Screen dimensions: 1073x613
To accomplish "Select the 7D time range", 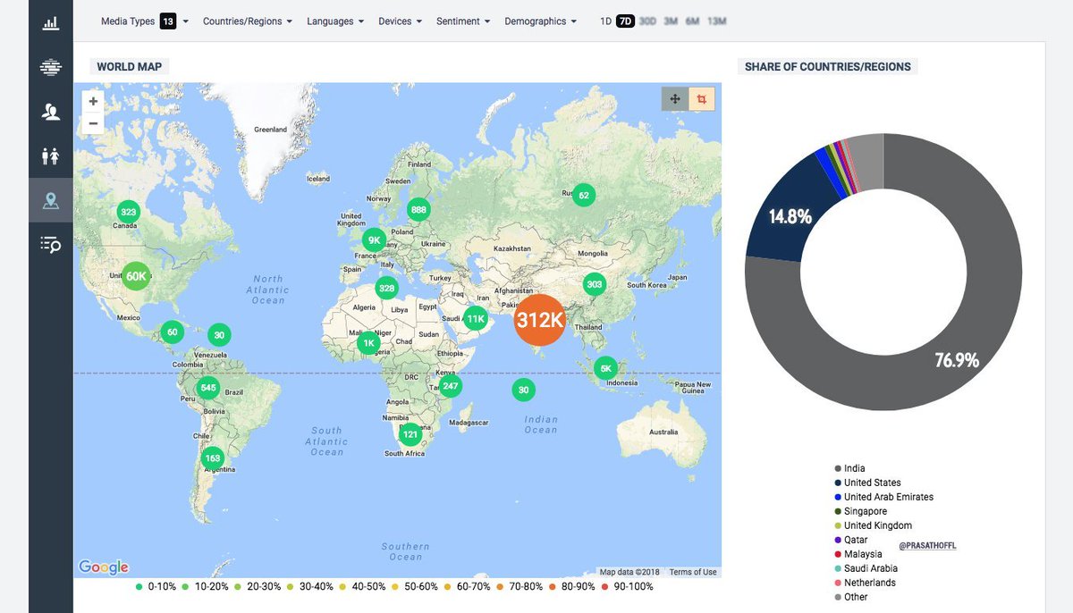I will click(625, 21).
